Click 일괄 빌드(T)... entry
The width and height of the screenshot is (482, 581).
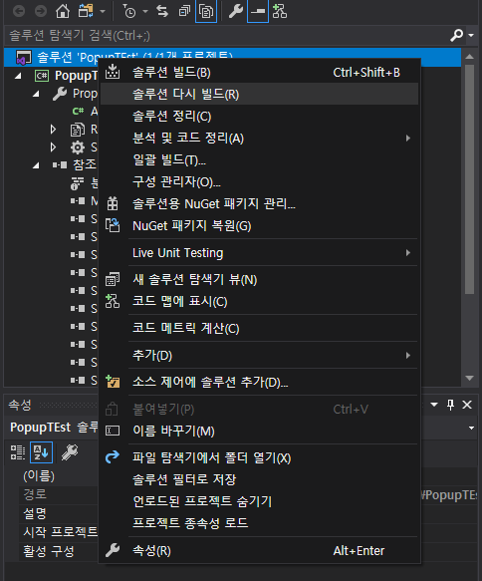pos(259,160)
